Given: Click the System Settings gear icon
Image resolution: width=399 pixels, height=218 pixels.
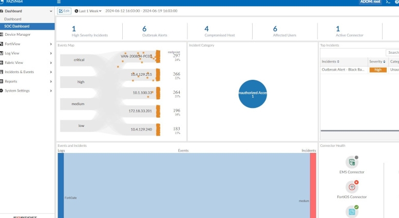Looking at the screenshot, I should pos(2,91).
